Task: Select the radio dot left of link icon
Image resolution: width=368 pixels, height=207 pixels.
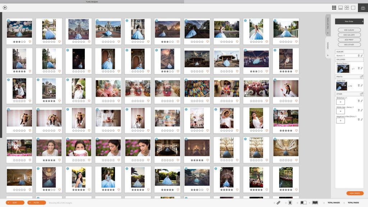Action: [274, 203]
